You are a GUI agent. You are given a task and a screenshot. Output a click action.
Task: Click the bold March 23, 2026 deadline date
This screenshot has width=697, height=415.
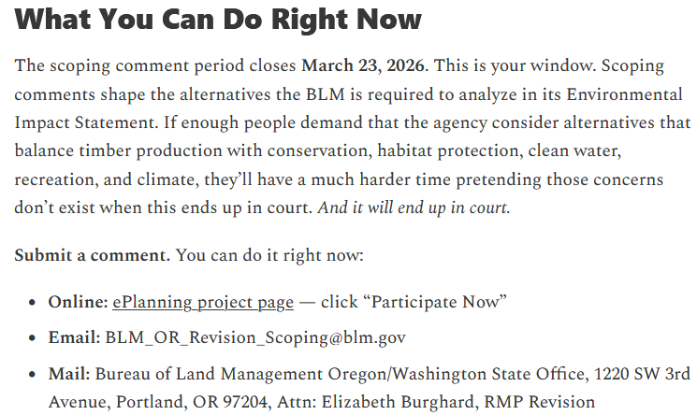coord(364,66)
